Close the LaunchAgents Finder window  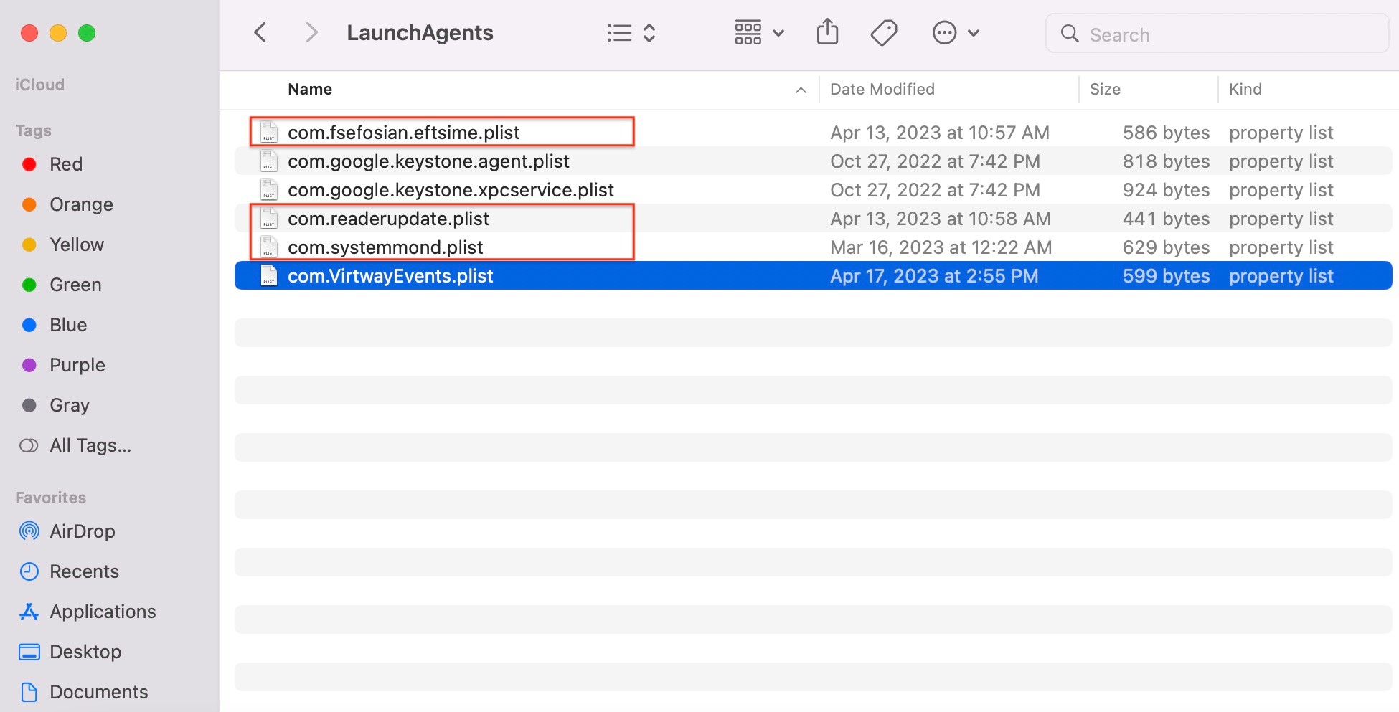pyautogui.click(x=29, y=33)
